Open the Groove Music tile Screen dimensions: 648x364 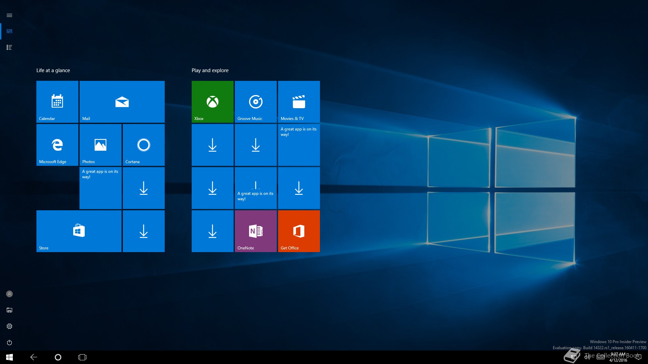point(256,102)
